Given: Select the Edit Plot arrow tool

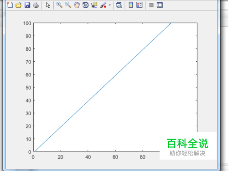Looking at the screenshot, I should coord(48,5).
